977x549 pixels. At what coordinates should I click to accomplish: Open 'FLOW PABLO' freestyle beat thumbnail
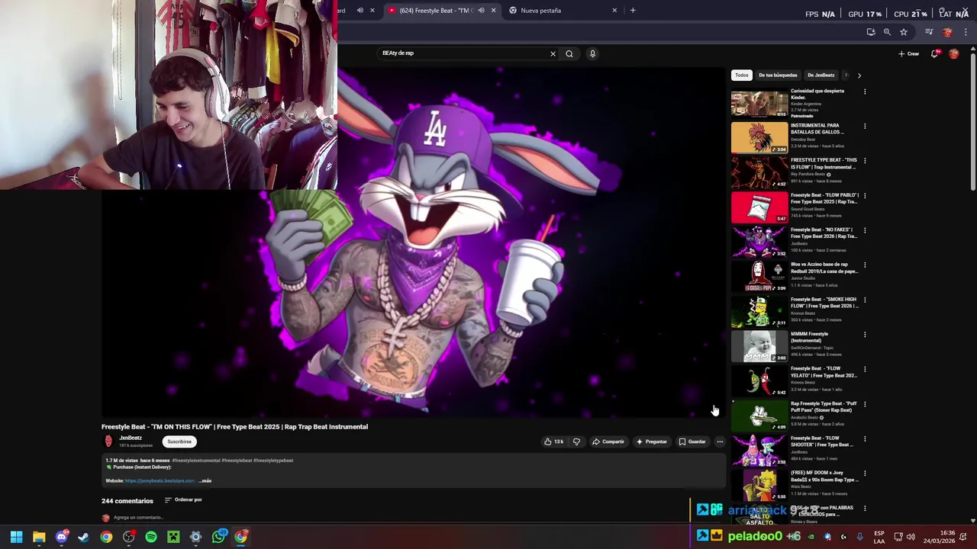pos(759,207)
